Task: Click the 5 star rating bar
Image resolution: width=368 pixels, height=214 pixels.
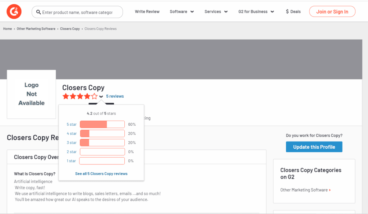Action: point(102,124)
